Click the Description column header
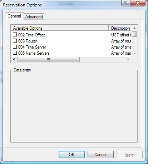 click(x=120, y=28)
